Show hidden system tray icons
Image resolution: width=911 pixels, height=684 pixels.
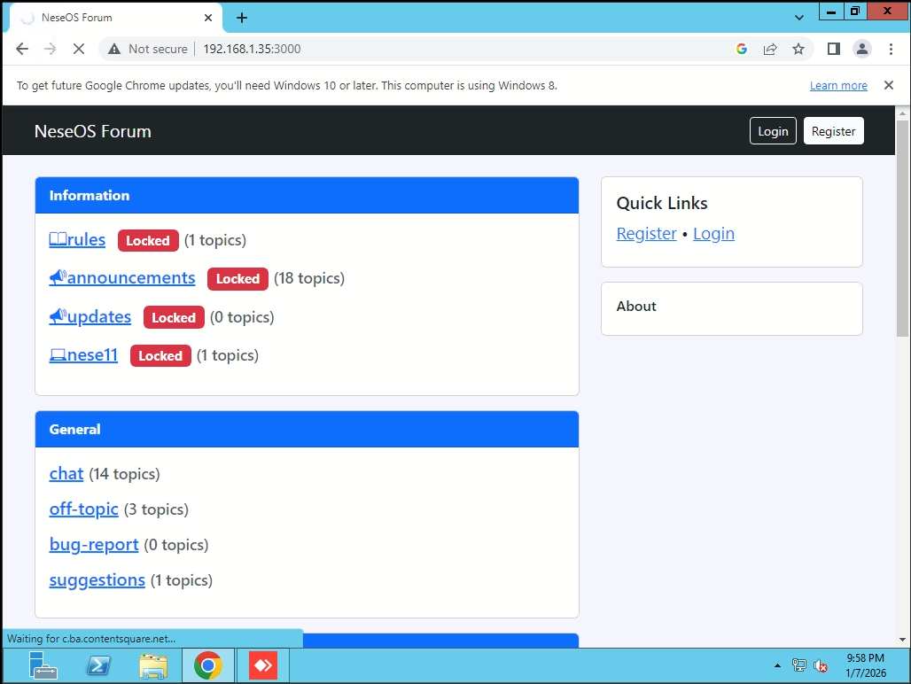click(x=777, y=665)
